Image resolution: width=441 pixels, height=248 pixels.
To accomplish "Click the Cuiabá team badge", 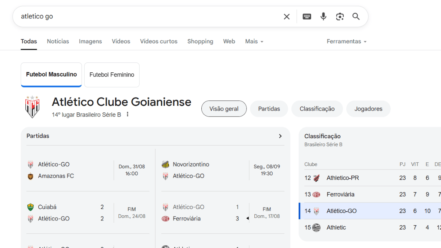I will [x=31, y=207].
